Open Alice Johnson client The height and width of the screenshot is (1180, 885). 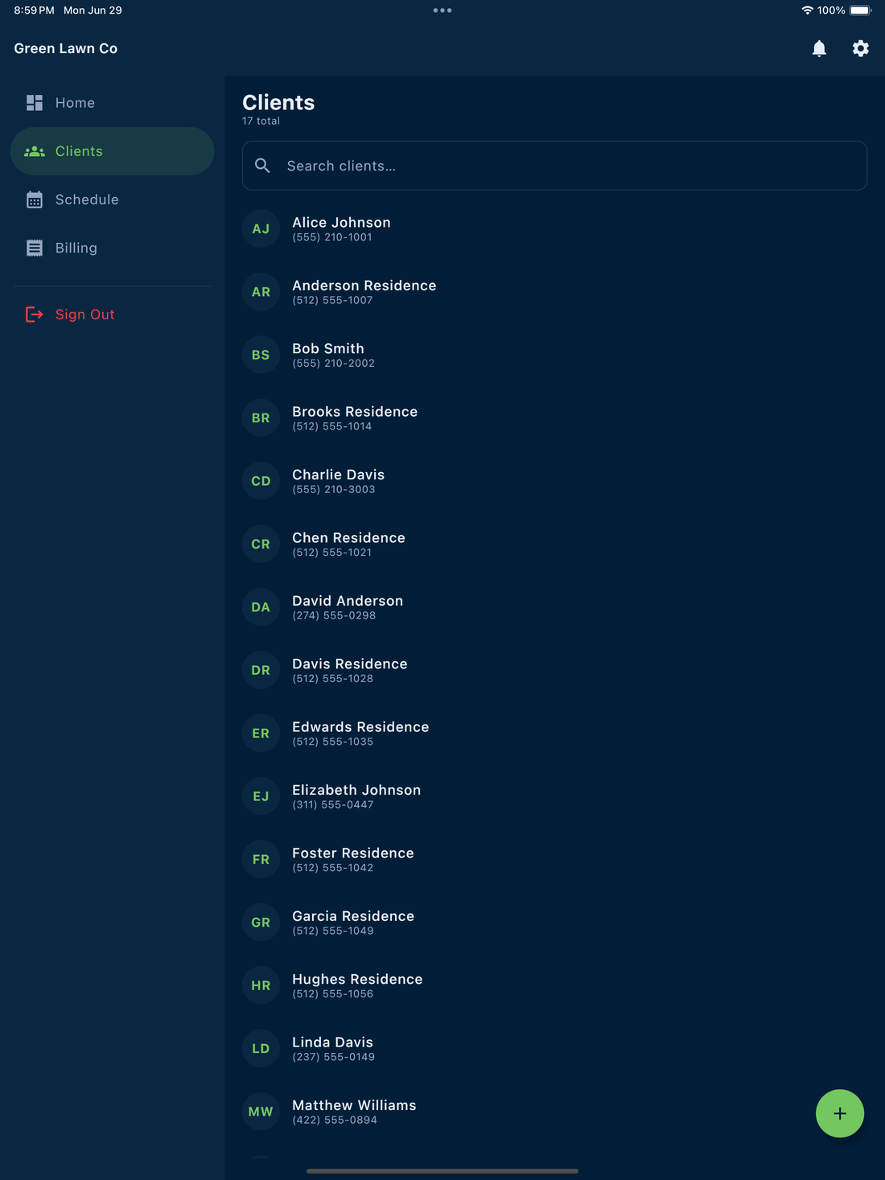[554, 228]
